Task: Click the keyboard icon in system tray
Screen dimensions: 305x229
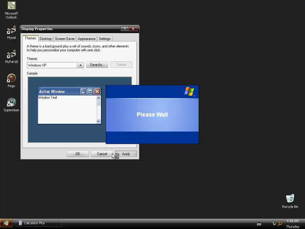Action: 259,224
